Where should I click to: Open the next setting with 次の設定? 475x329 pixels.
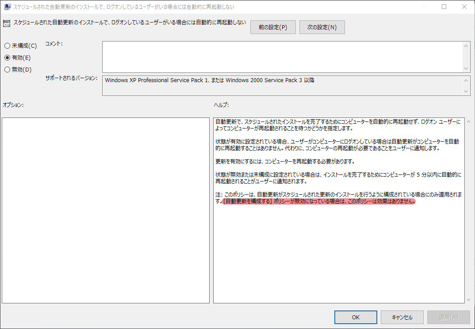[322, 27]
